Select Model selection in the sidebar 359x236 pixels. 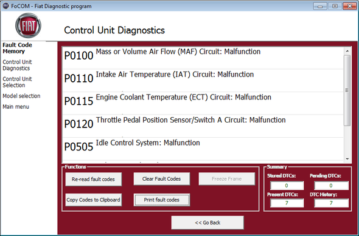[21, 96]
